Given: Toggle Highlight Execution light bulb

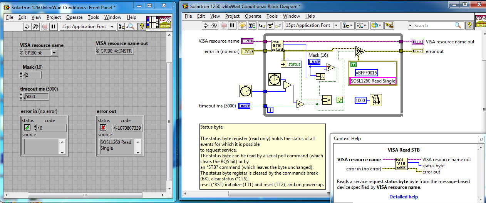Looking at the screenshot, I should [x=242, y=25].
